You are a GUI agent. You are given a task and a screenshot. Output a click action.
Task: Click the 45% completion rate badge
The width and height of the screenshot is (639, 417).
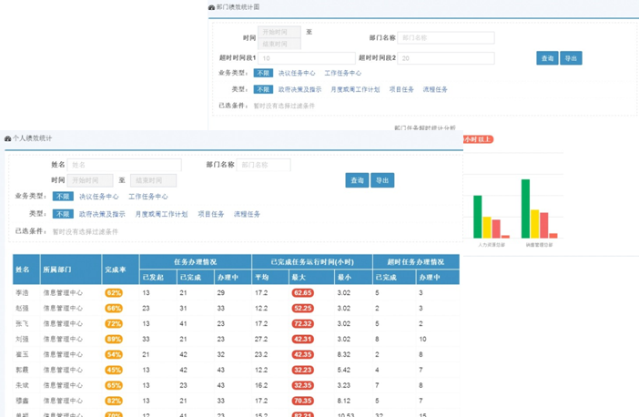tap(114, 371)
